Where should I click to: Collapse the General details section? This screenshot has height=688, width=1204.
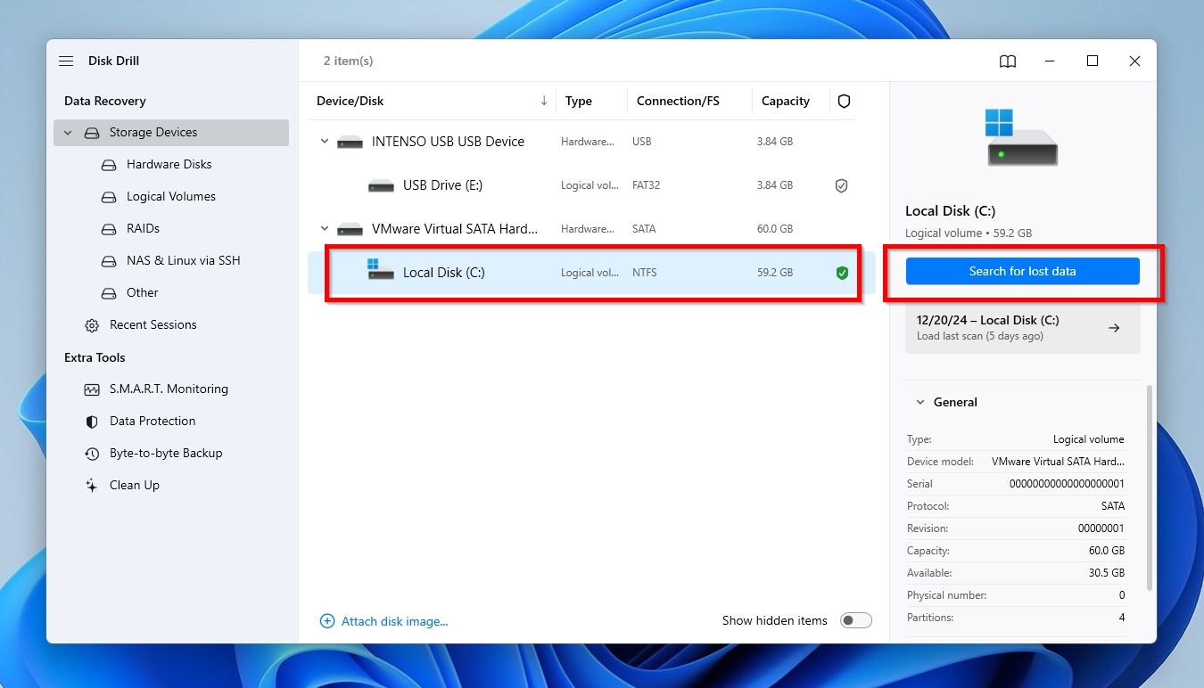pos(920,403)
